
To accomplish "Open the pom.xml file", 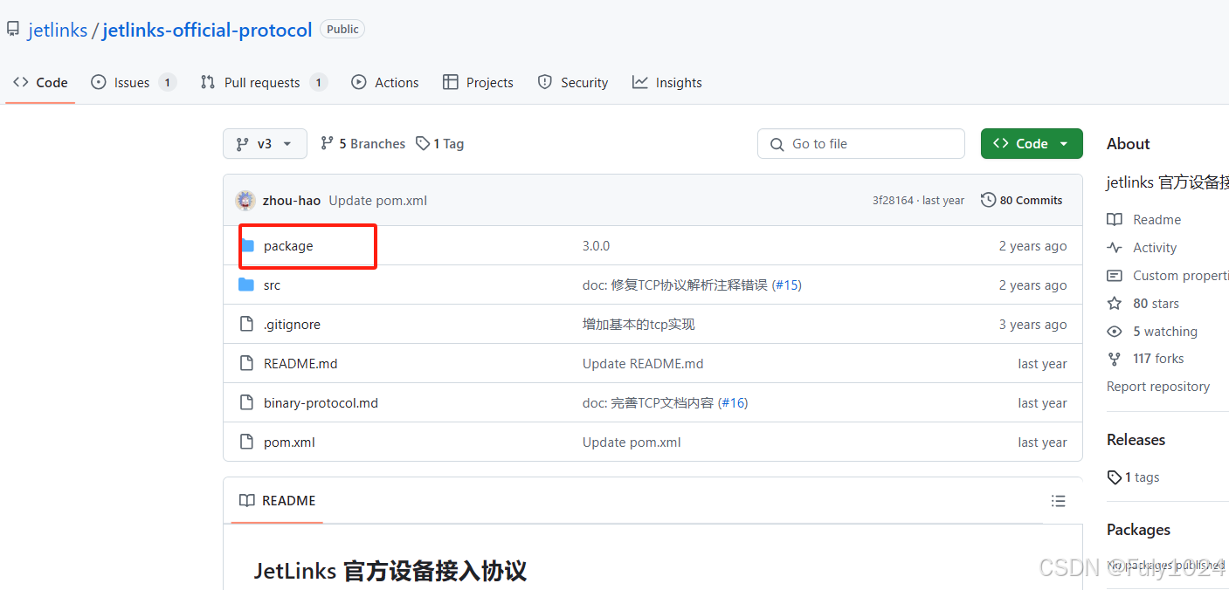I will click(x=289, y=442).
